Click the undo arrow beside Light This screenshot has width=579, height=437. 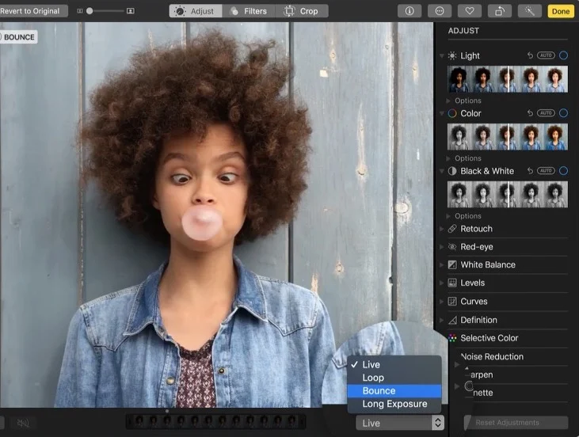(530, 55)
